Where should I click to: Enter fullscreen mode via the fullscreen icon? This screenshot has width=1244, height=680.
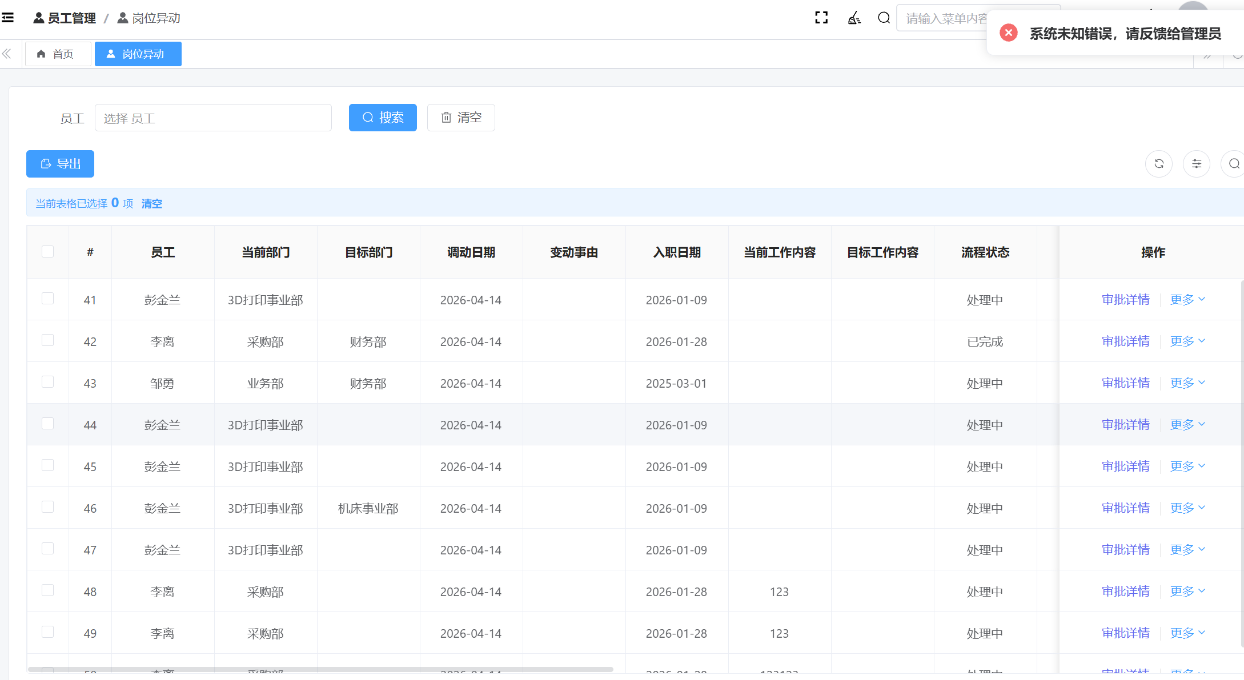coord(821,18)
